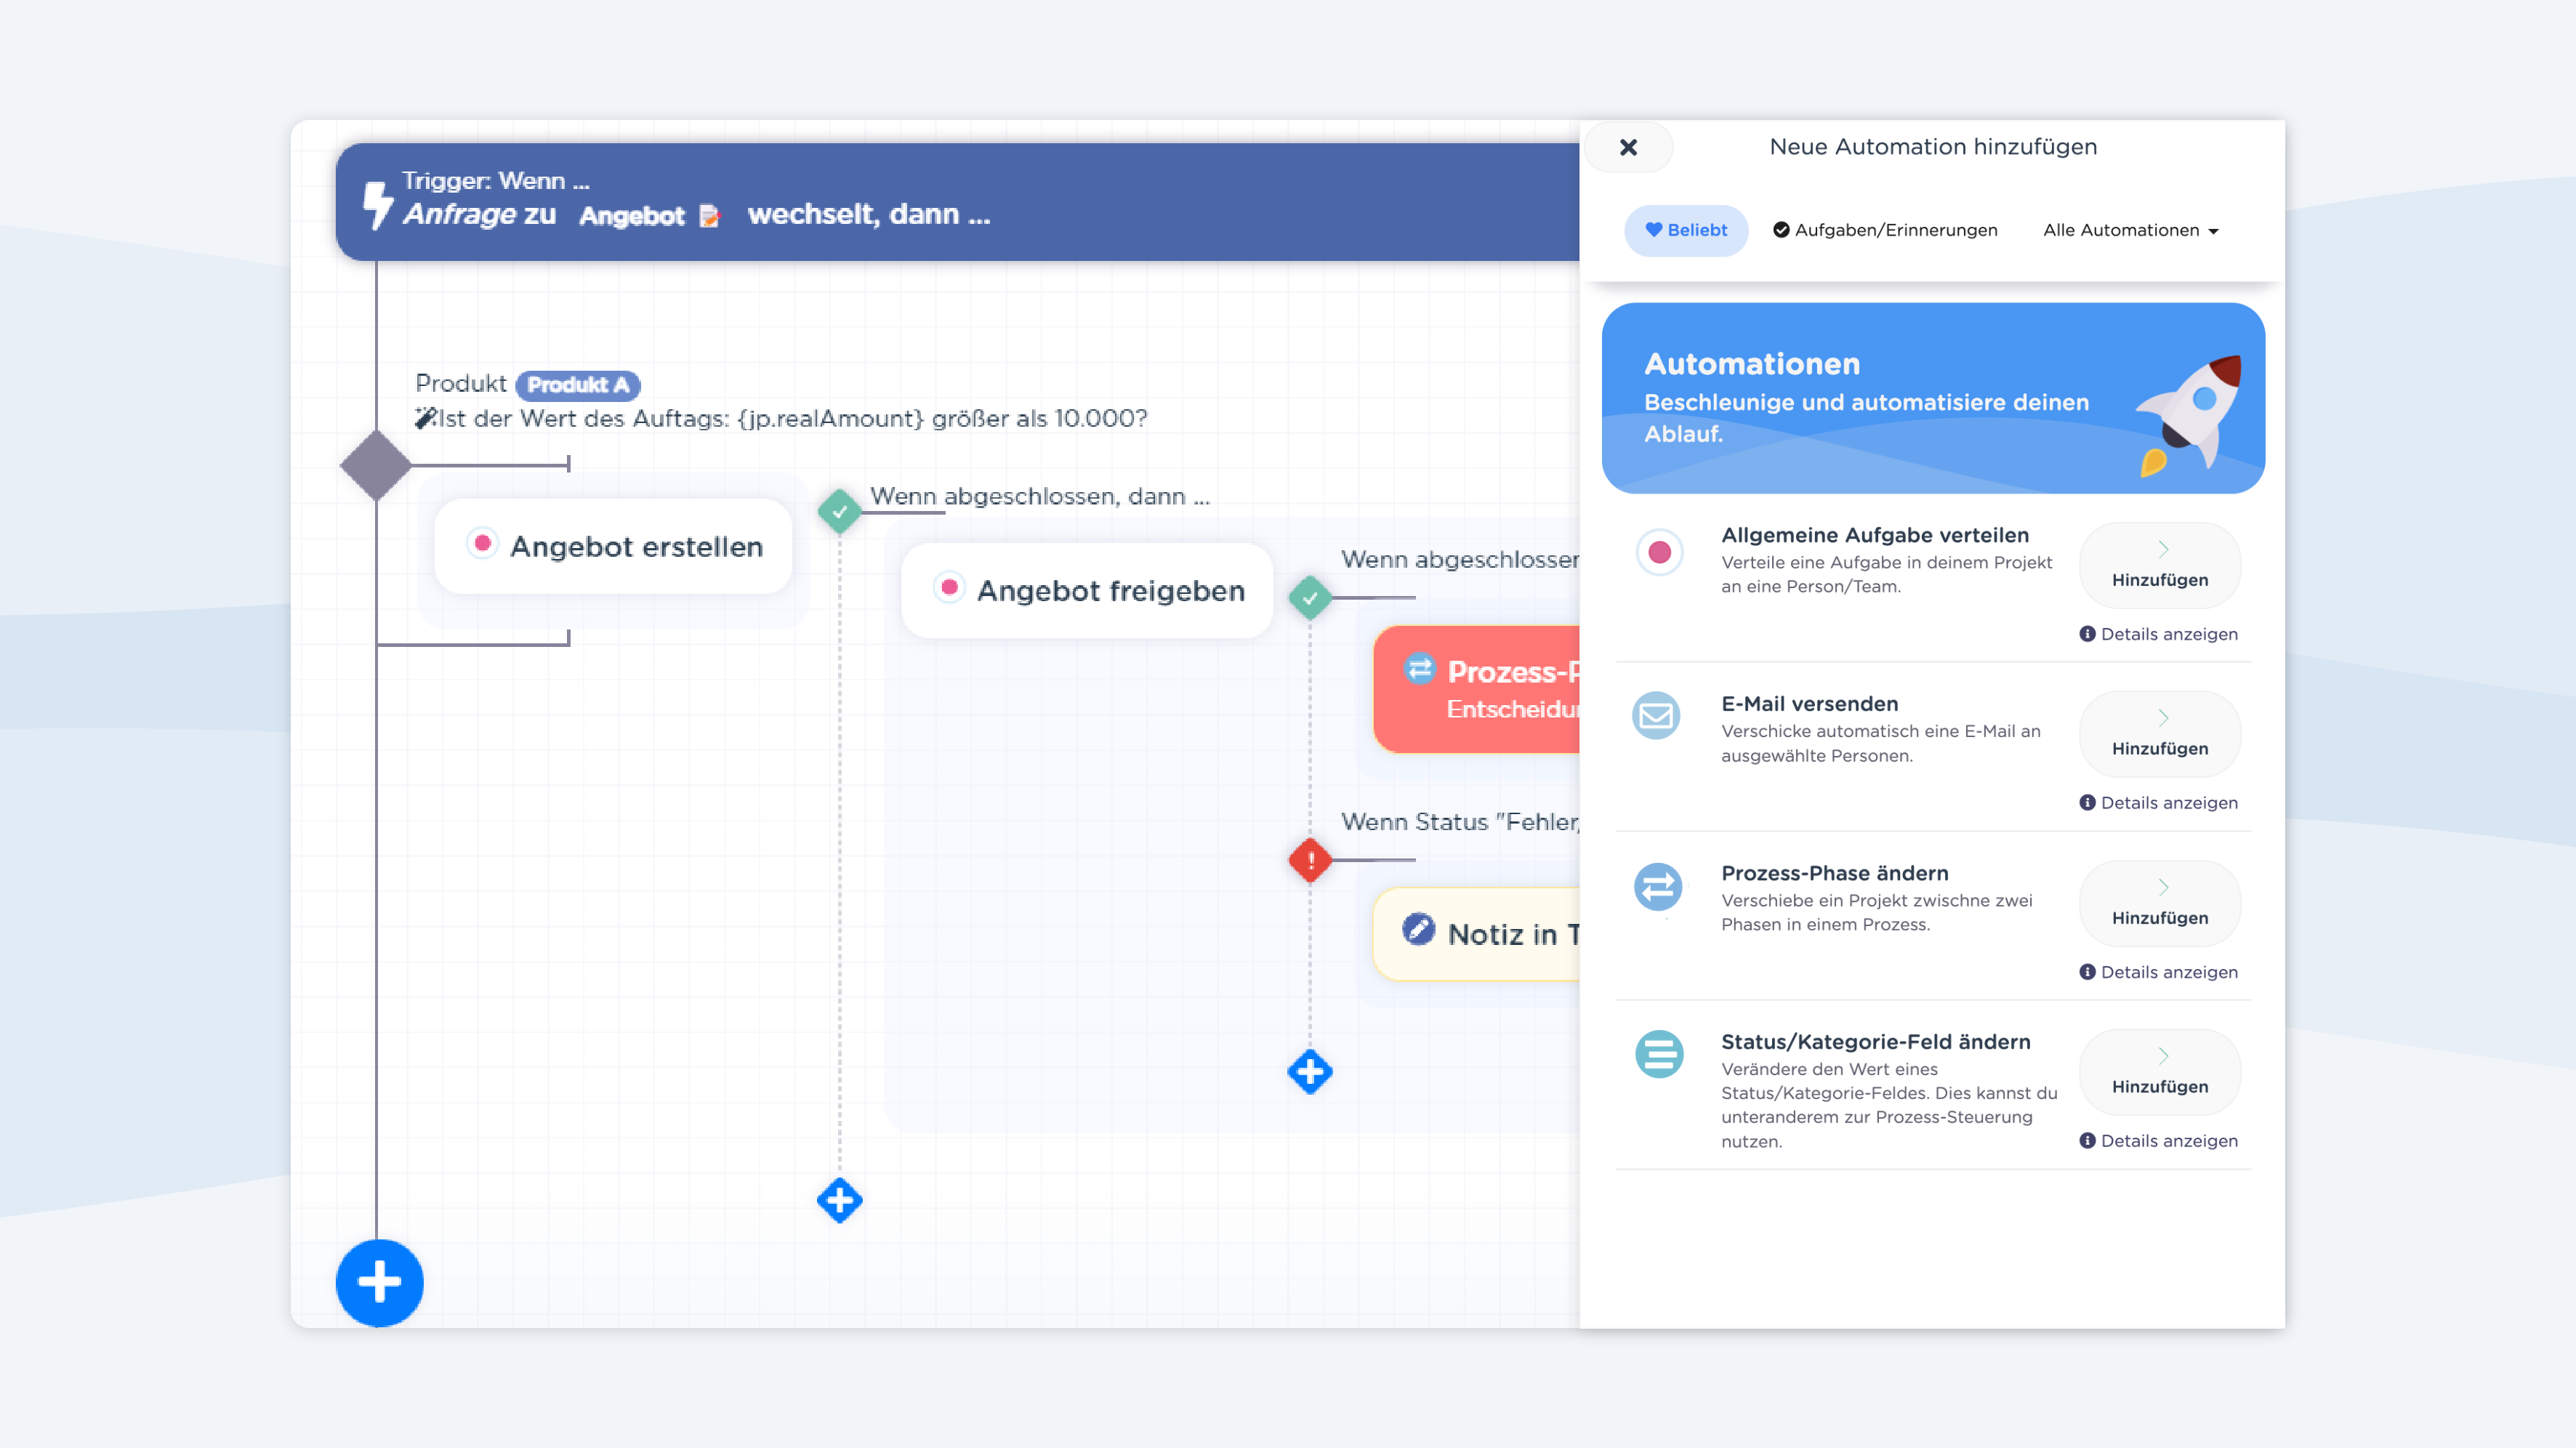The width and height of the screenshot is (2576, 1448).
Task: Click the green checkmark diamond next to Angebot erstellen
Action: pyautogui.click(x=840, y=511)
